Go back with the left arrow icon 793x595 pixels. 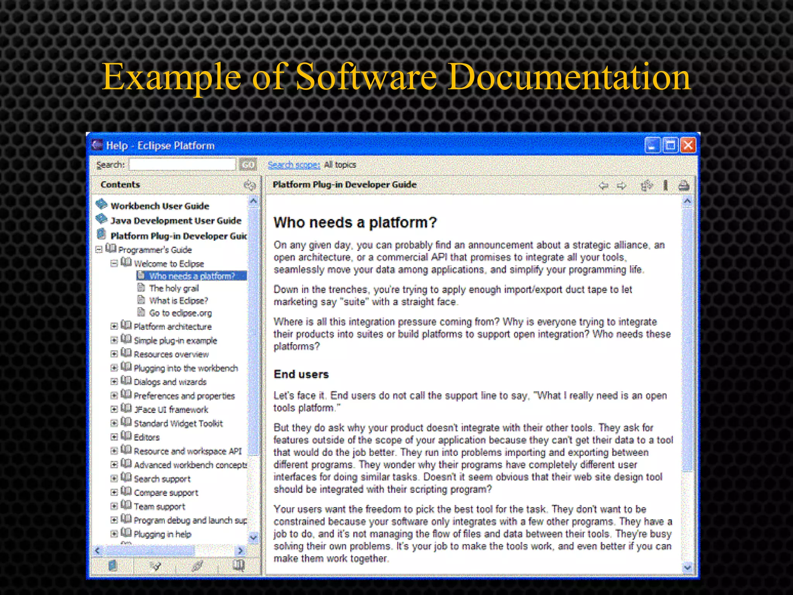603,186
